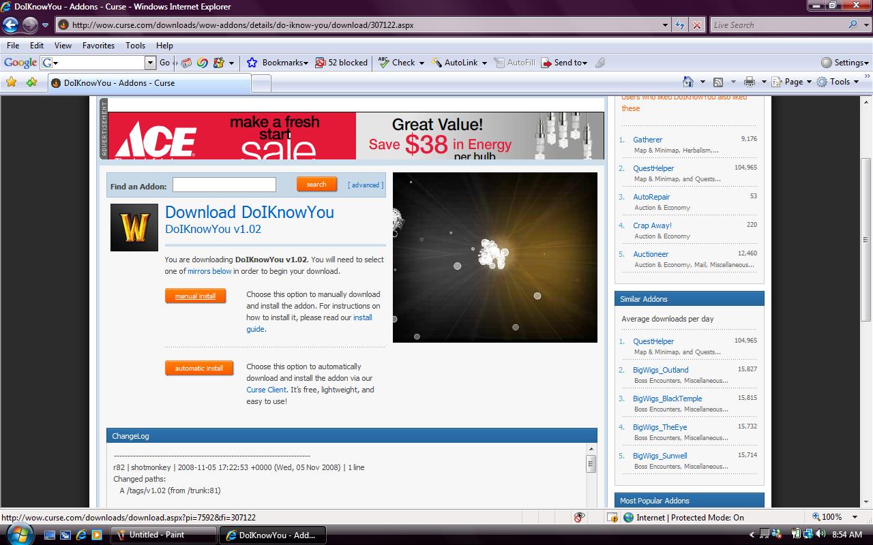This screenshot has height=545, width=873.
Task: Open the zoom level 100% dropdown
Action: pos(855,518)
